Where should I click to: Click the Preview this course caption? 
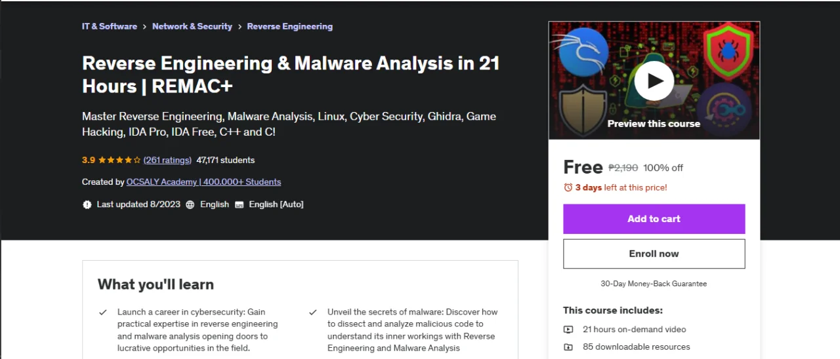[x=654, y=123]
